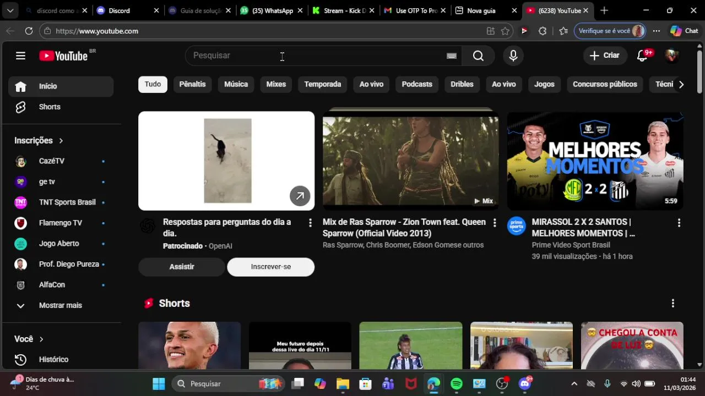Go to Início in the sidebar

click(61, 86)
